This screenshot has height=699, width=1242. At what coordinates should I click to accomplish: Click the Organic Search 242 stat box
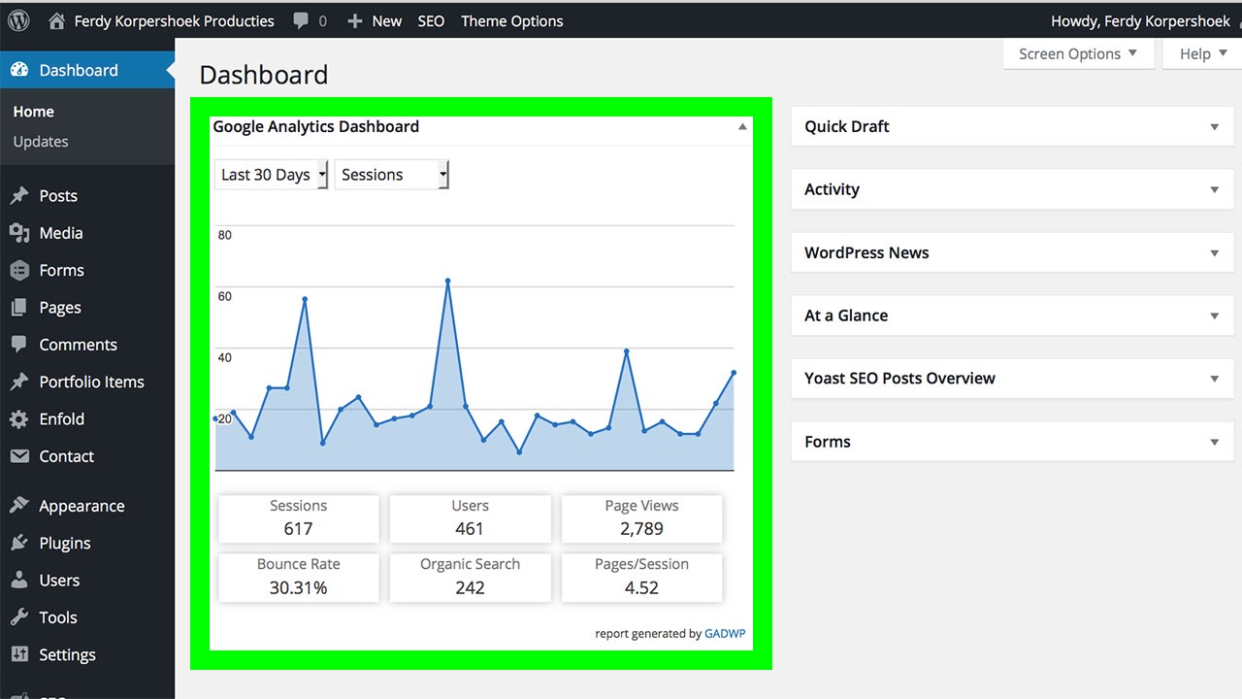point(470,577)
